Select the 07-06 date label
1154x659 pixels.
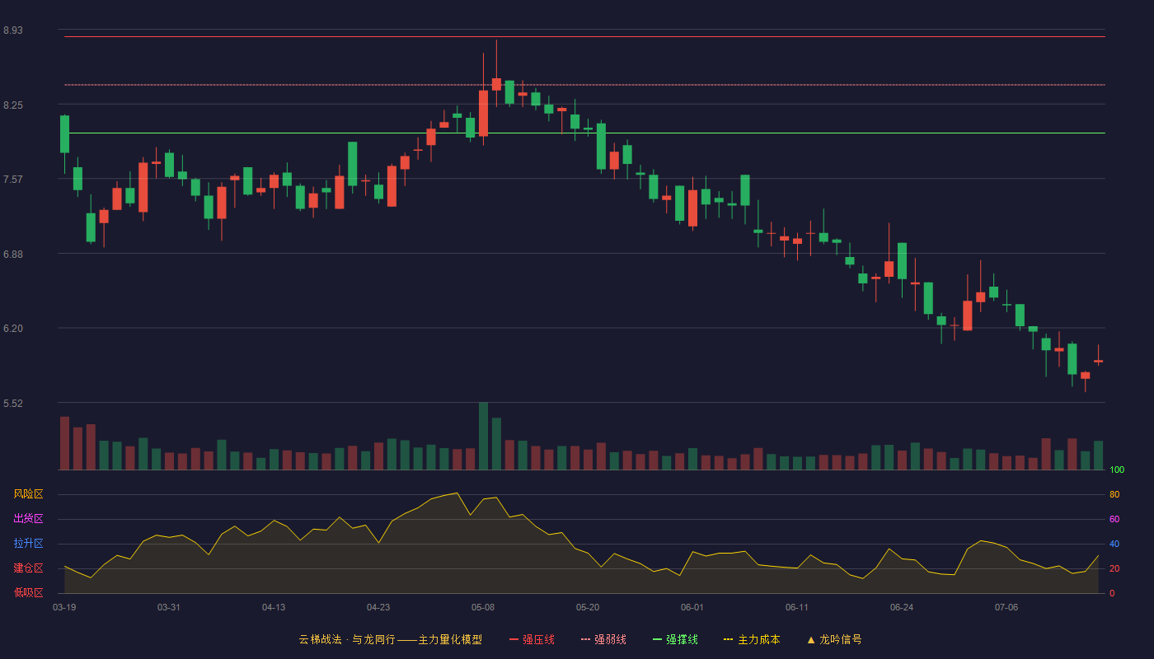point(1006,607)
